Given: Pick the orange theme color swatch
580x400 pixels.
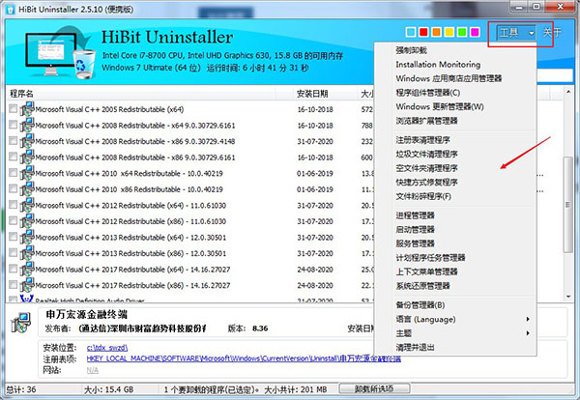Looking at the screenshot, I should point(437,33).
